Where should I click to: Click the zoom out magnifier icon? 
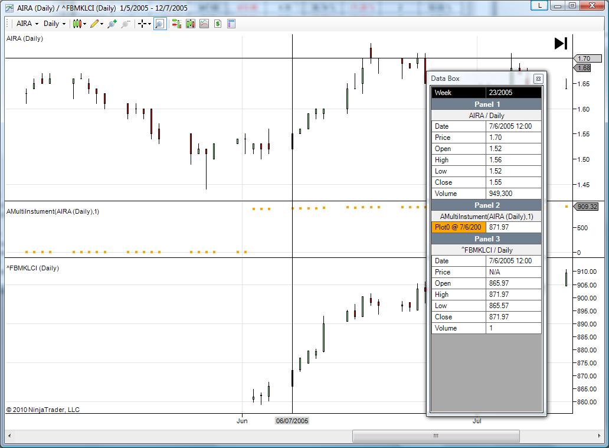pyautogui.click(x=126, y=24)
